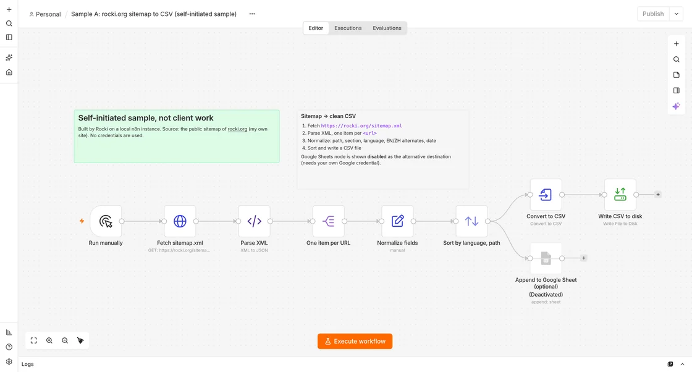Click the Logs label
This screenshot has width=692, height=372.
(27, 364)
